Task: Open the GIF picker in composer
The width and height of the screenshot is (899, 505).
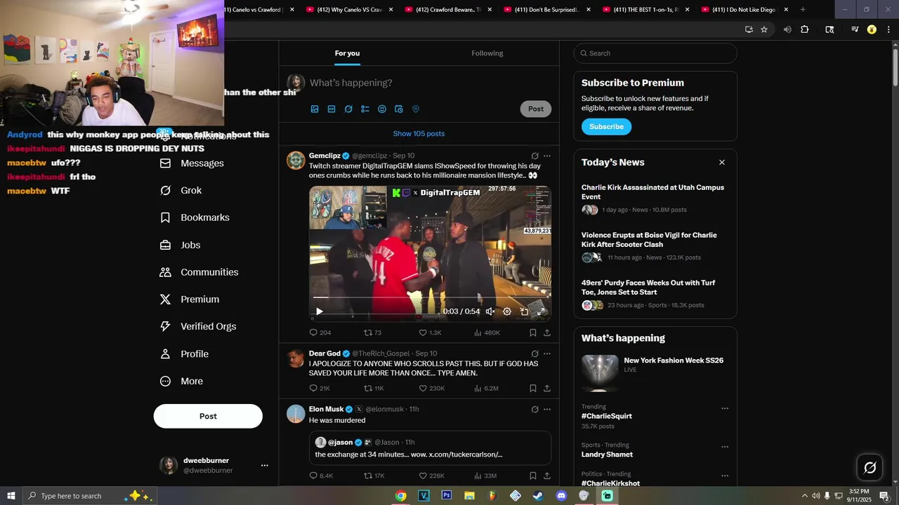Action: coord(332,109)
